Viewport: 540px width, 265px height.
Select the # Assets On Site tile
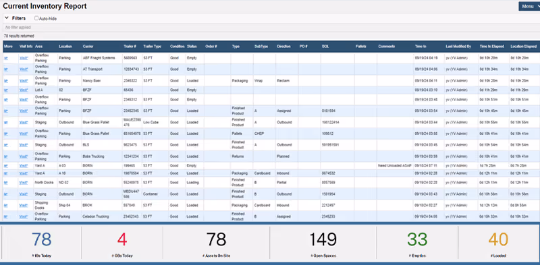[216, 243]
